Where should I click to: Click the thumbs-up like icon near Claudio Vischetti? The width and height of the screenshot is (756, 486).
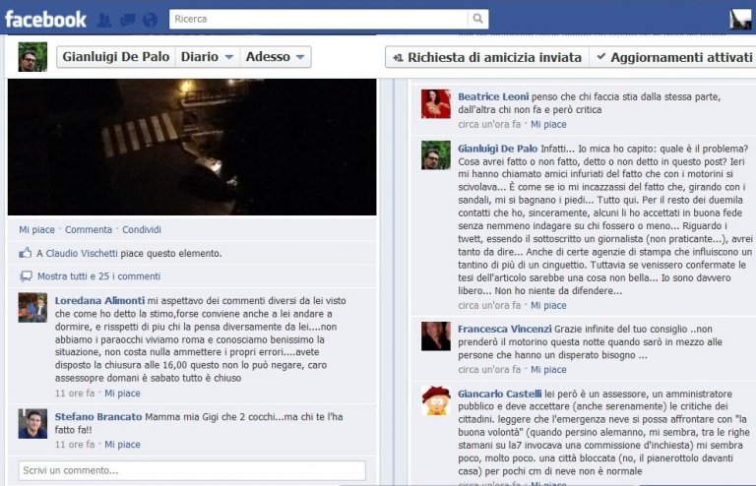[x=25, y=253]
